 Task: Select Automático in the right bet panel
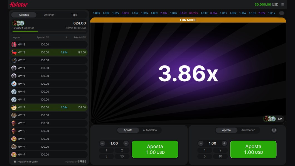point(248,130)
